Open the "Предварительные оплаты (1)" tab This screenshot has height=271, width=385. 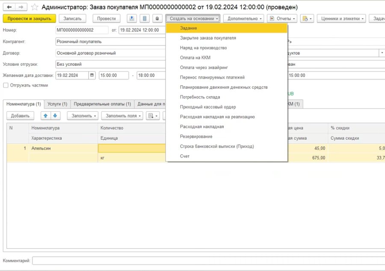tap(102, 104)
